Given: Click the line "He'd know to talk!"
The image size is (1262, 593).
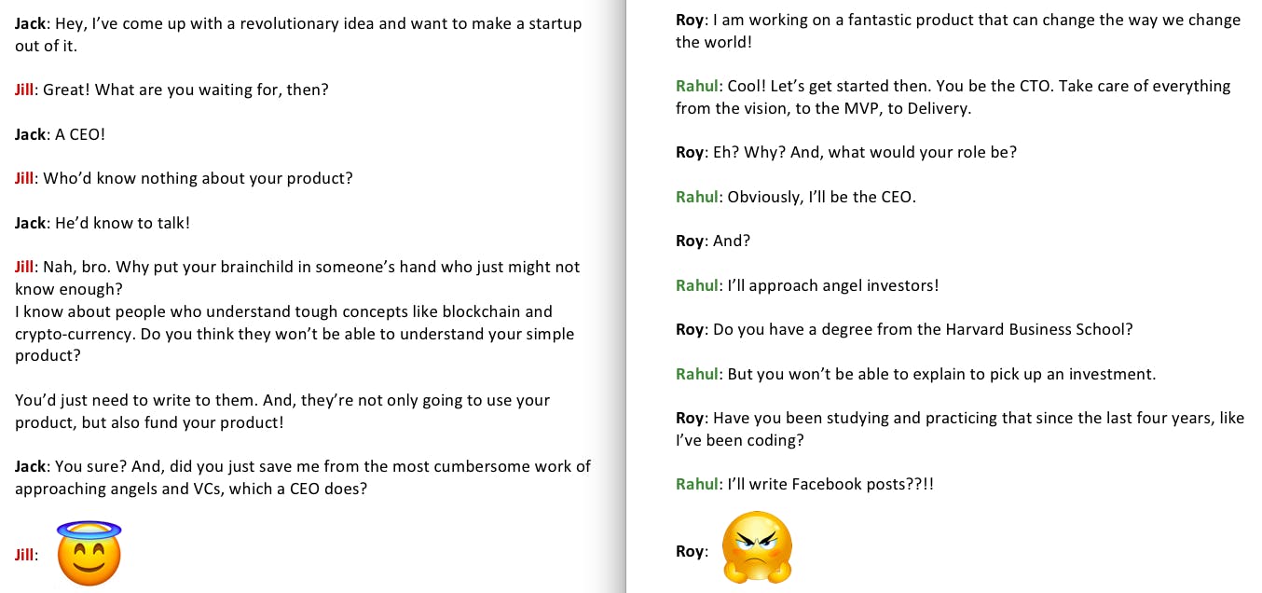Looking at the screenshot, I should point(122,223).
